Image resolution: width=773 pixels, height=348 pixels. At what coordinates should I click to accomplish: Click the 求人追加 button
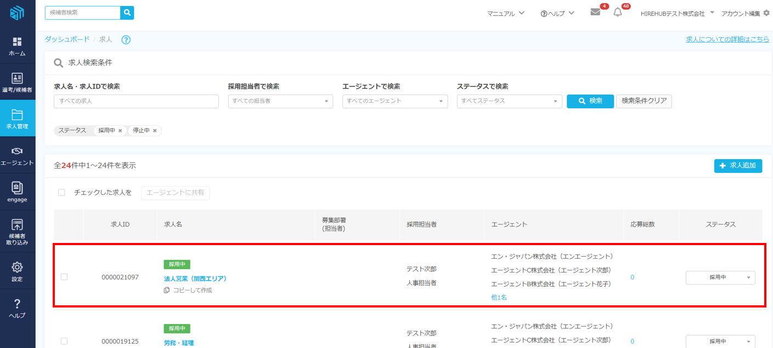737,165
